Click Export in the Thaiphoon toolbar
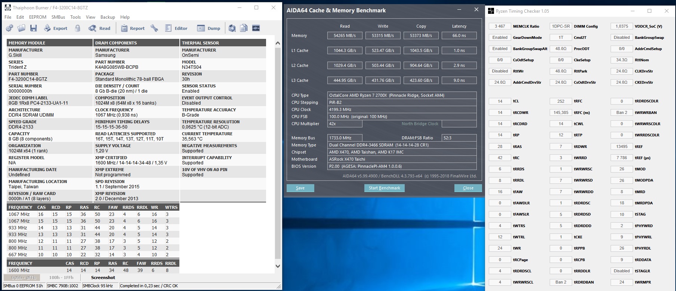 coord(56,28)
